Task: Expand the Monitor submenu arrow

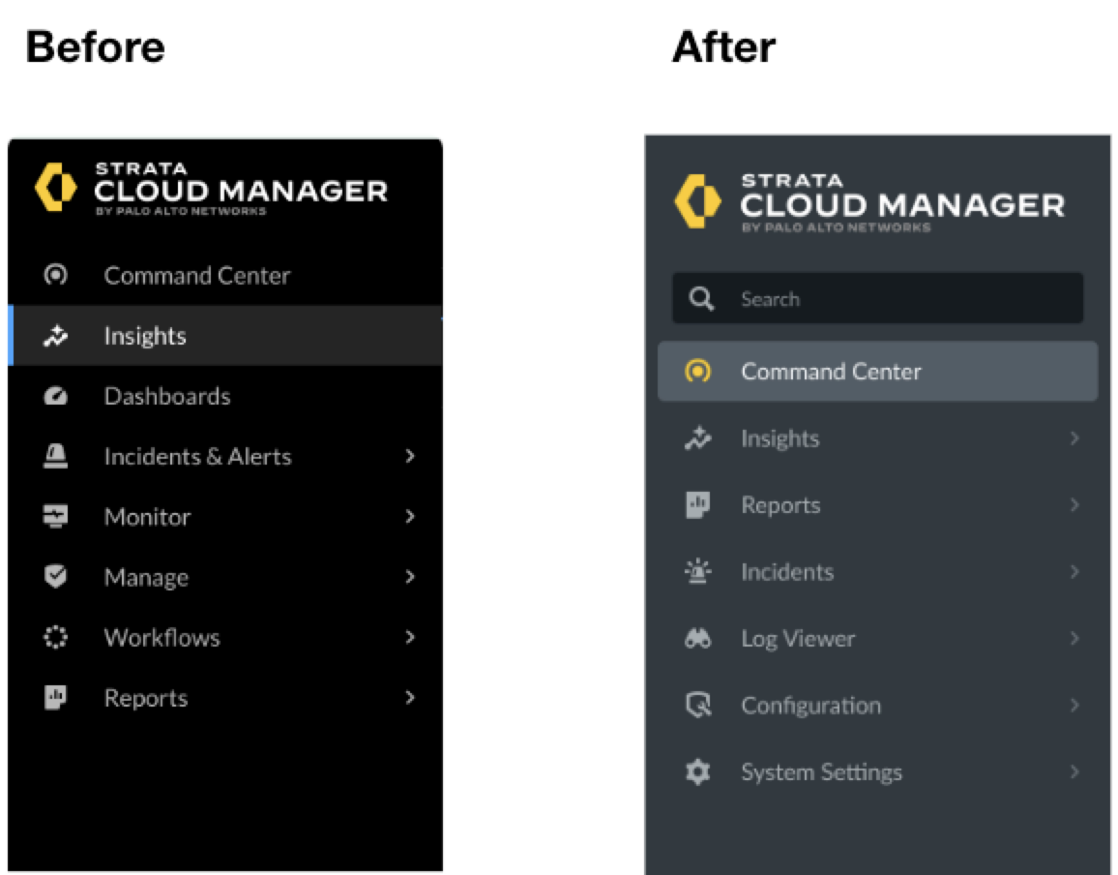Action: 410,517
